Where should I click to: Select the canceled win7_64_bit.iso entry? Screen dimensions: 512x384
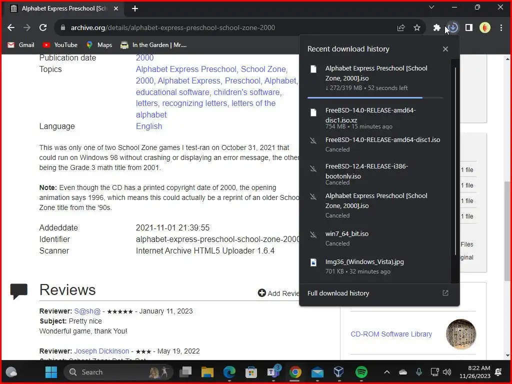coord(375,238)
